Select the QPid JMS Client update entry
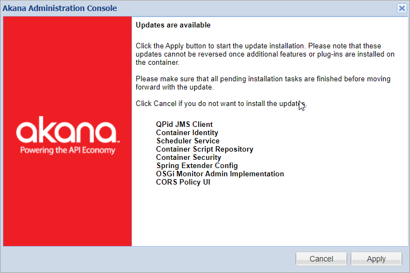 click(184, 125)
